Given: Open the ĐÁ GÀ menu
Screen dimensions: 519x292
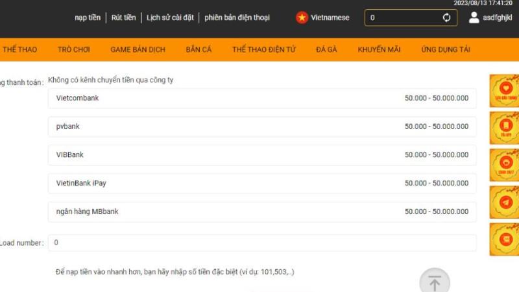Looking at the screenshot, I should (326, 50).
